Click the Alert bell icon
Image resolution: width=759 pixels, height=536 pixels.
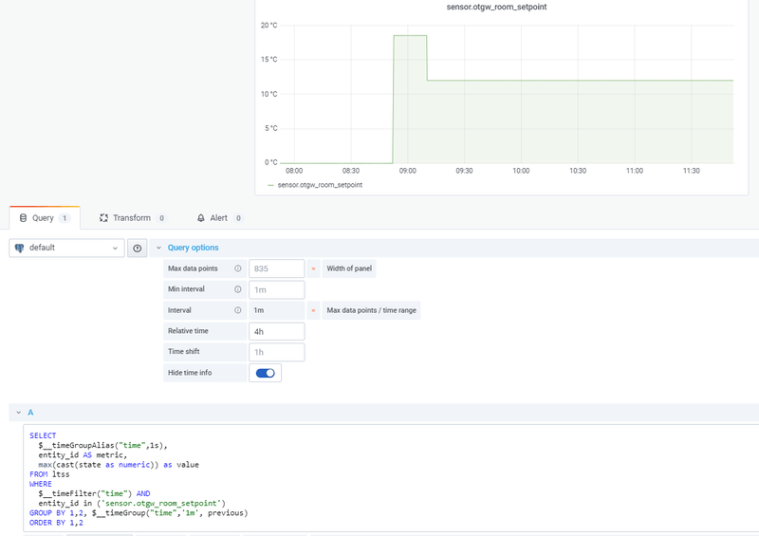click(x=201, y=218)
